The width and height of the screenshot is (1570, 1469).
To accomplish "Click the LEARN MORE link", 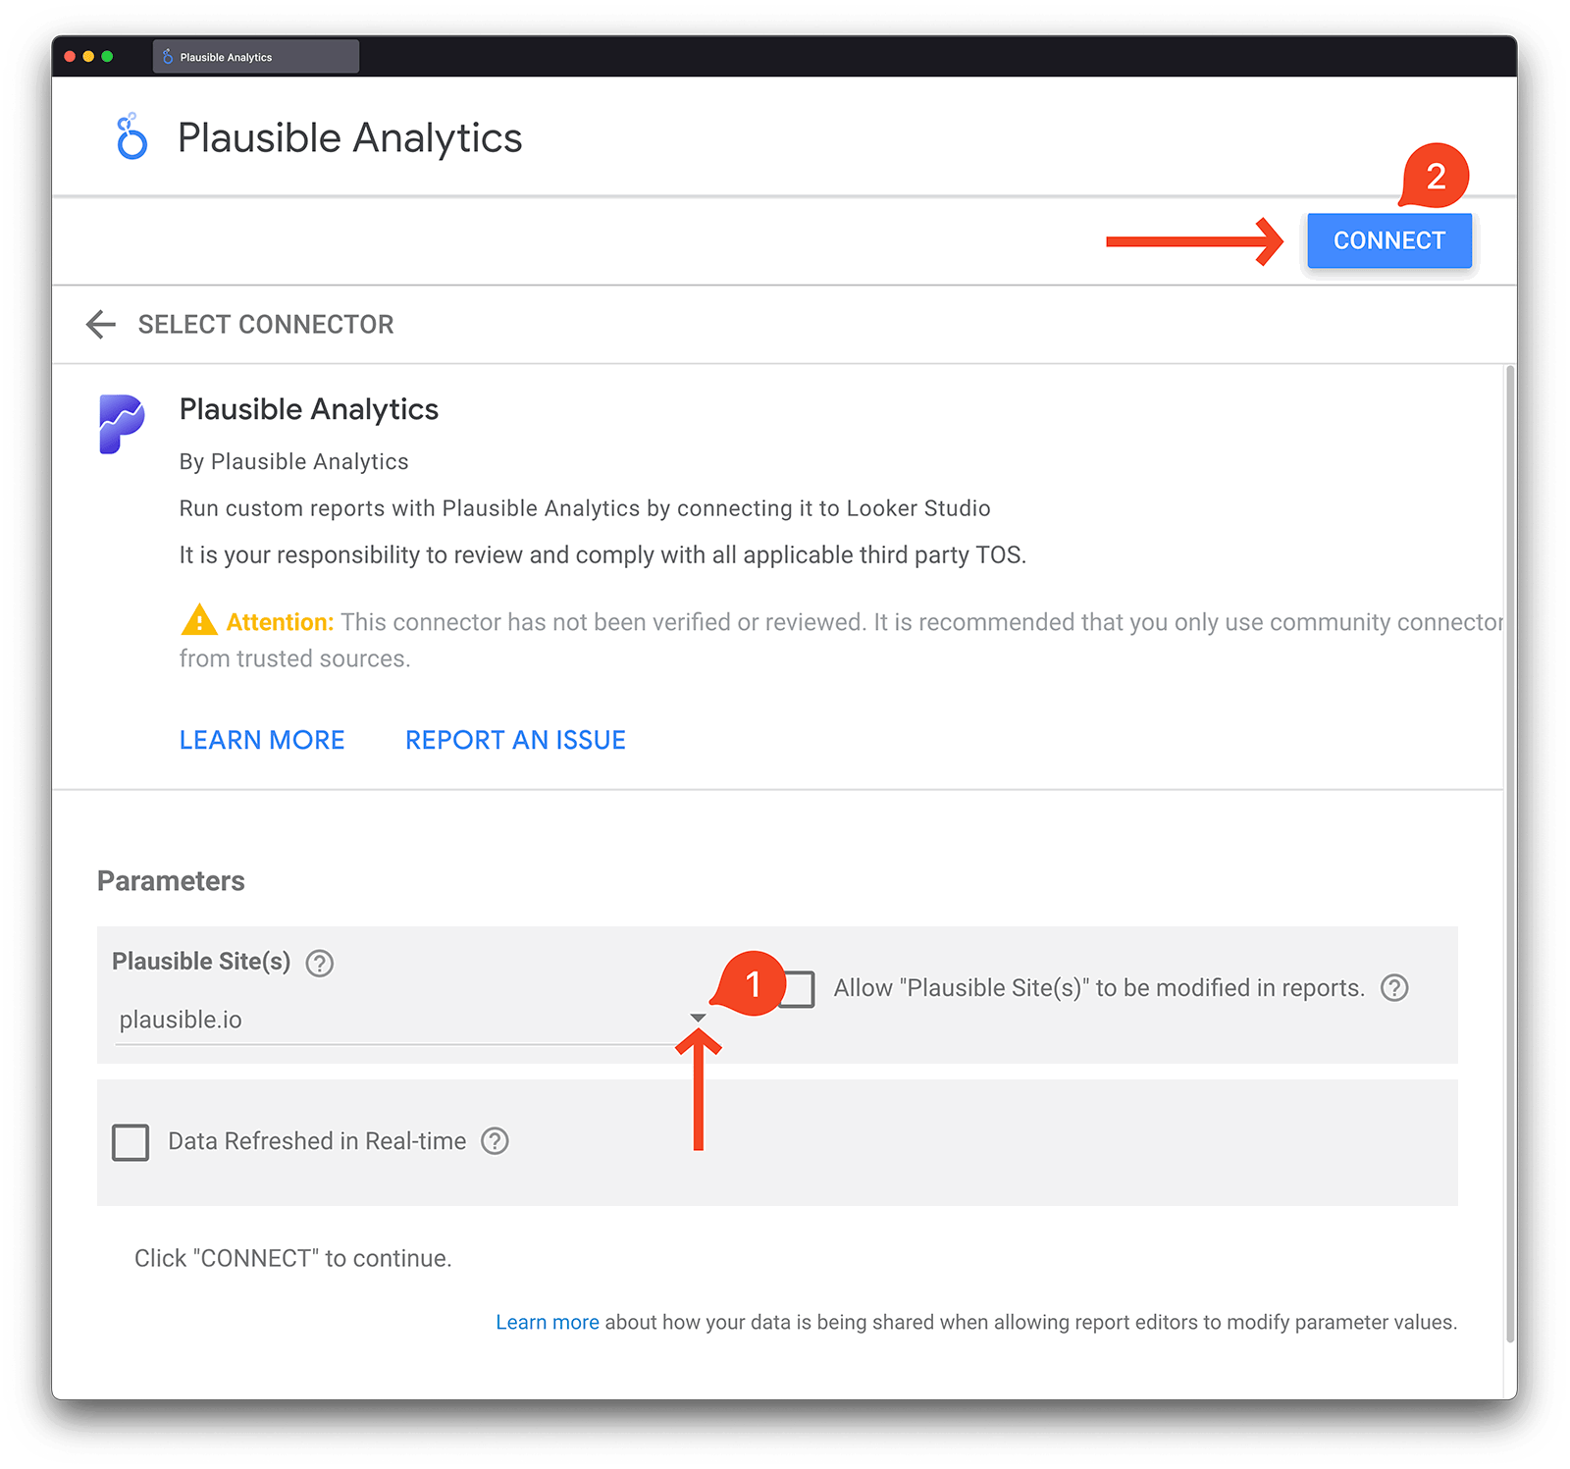I will click(261, 739).
